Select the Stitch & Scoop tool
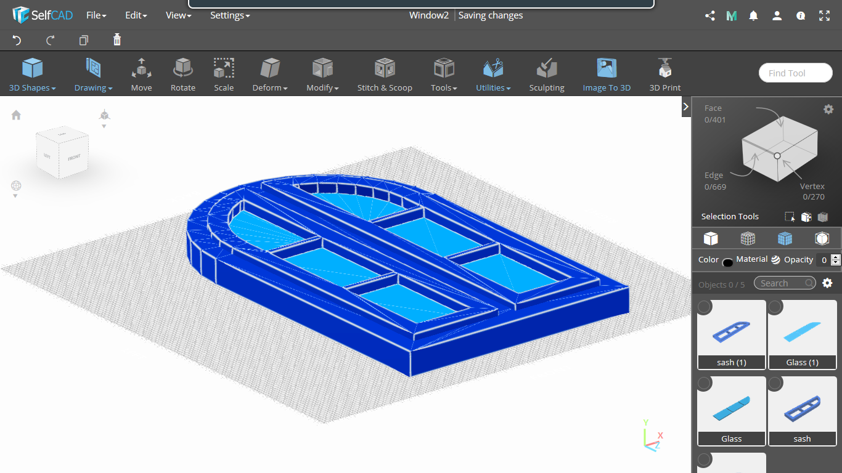 [385, 75]
